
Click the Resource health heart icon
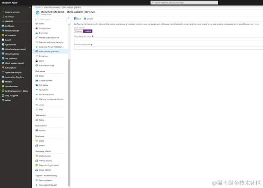(37, 180)
